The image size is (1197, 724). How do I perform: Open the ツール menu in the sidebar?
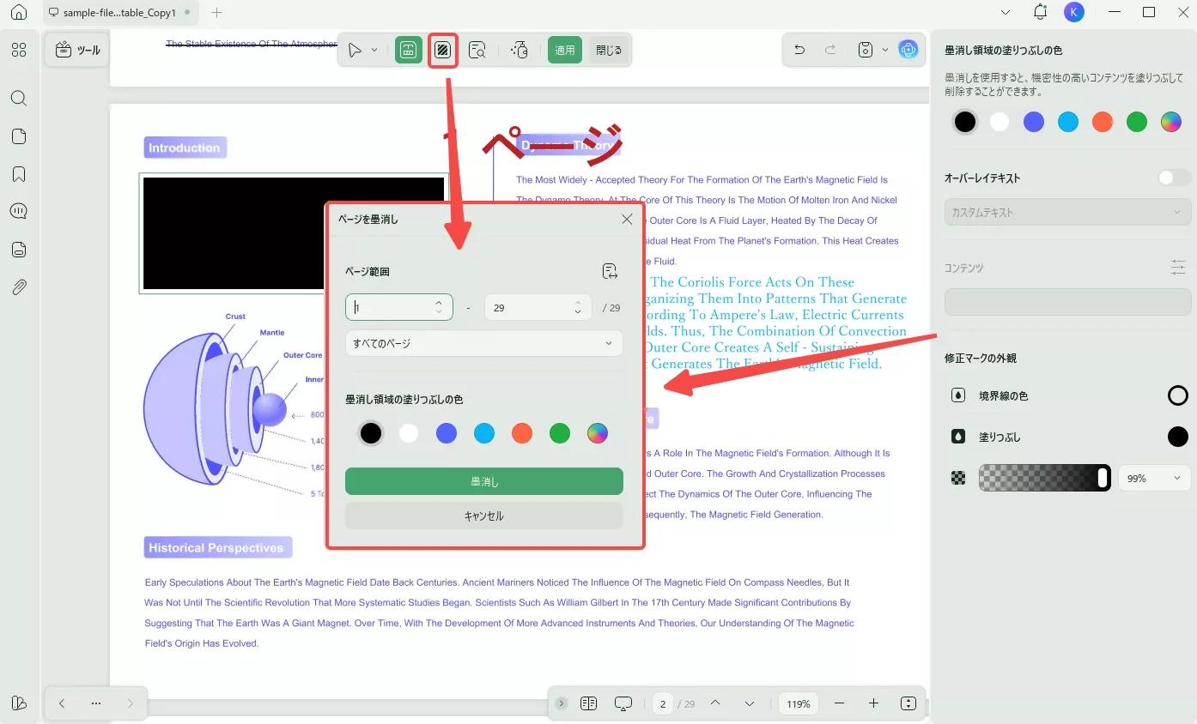[x=76, y=49]
